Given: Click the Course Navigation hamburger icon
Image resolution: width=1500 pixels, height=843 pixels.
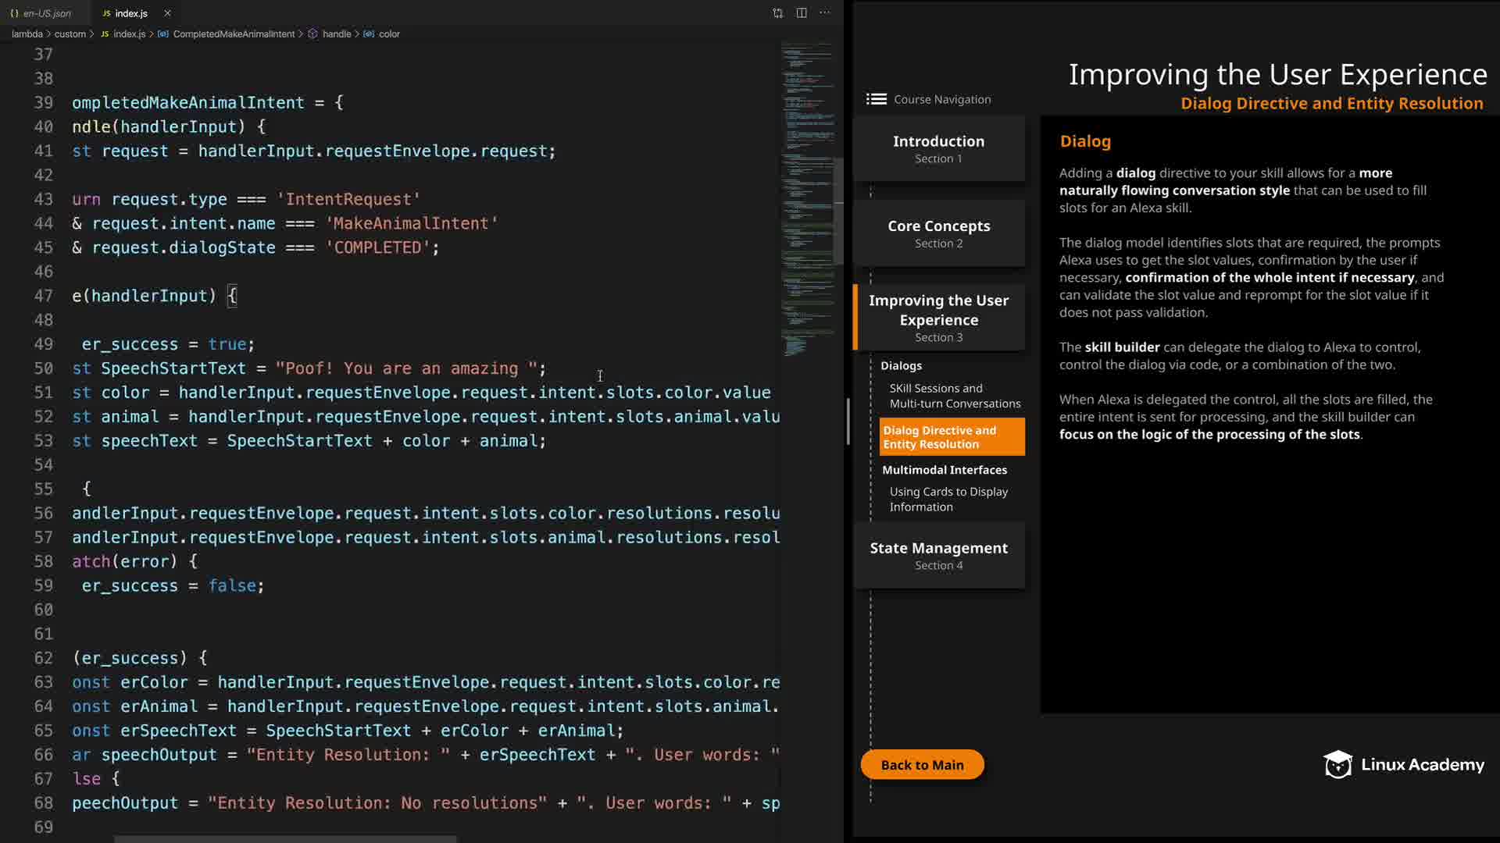Looking at the screenshot, I should coord(876,99).
